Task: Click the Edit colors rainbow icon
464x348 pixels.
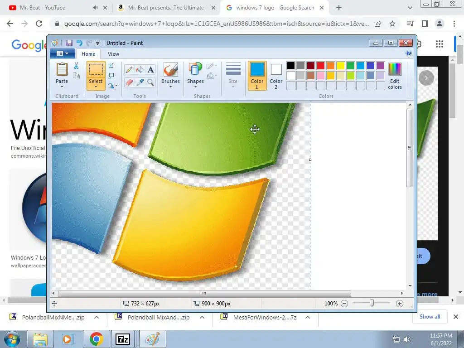Action: click(395, 69)
